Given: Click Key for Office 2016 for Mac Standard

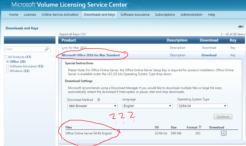Looking at the screenshot, I should 233,55.
